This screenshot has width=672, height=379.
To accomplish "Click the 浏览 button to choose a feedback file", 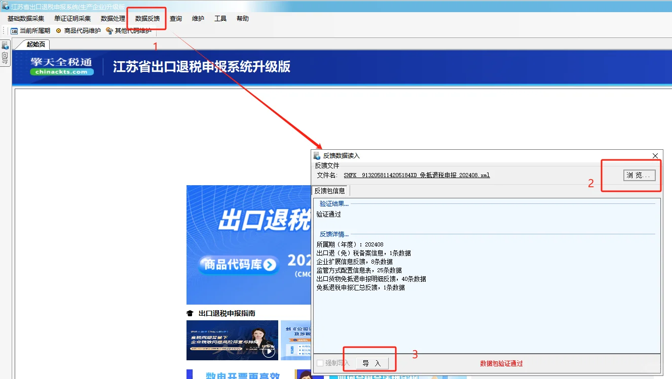I will [x=640, y=175].
